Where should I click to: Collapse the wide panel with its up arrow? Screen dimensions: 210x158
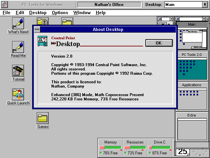(207, 19)
